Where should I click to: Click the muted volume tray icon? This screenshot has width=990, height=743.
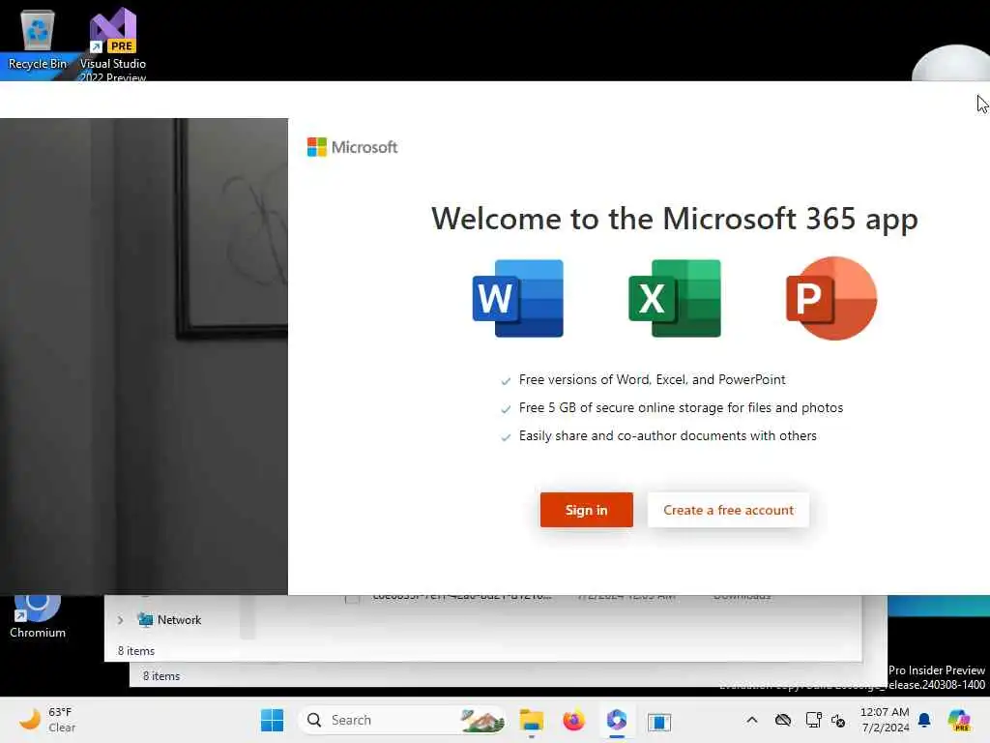click(x=838, y=720)
